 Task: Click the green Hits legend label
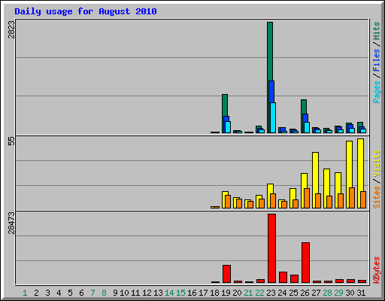[377, 31]
